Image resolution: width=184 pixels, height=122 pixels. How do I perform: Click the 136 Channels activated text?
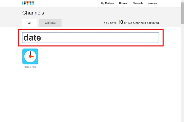[143, 23]
